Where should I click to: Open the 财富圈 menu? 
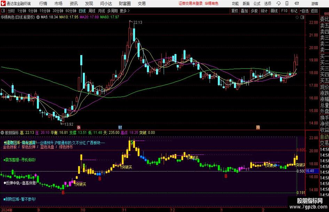[x=125, y=3]
